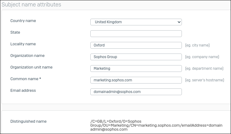Click the Subject name attributes heading
Screen dimensions: 231x134
pyautogui.click(x=31, y=5)
